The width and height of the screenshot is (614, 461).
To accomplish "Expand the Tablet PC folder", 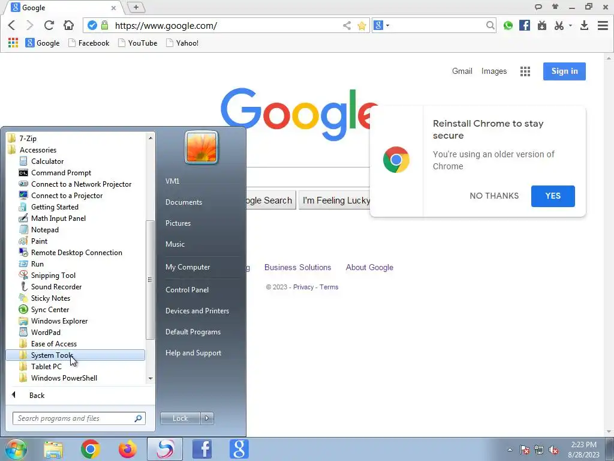I will 46,367.
